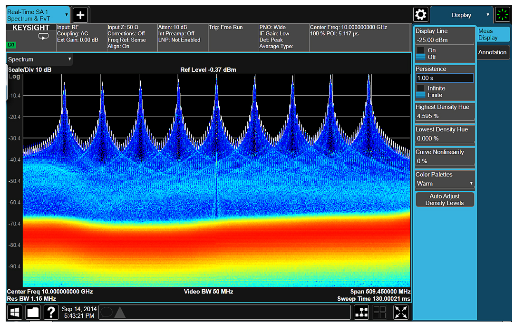
Task: Turn Display Line Off
Action: point(426,57)
